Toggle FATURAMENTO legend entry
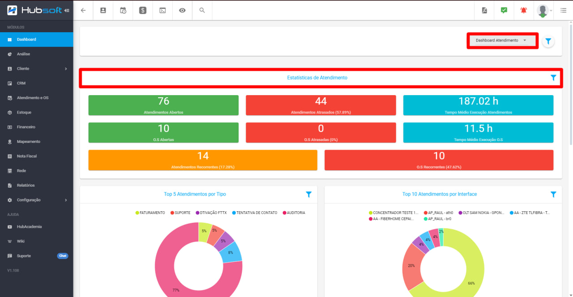Viewport: 573px width, 297px height. [150, 213]
